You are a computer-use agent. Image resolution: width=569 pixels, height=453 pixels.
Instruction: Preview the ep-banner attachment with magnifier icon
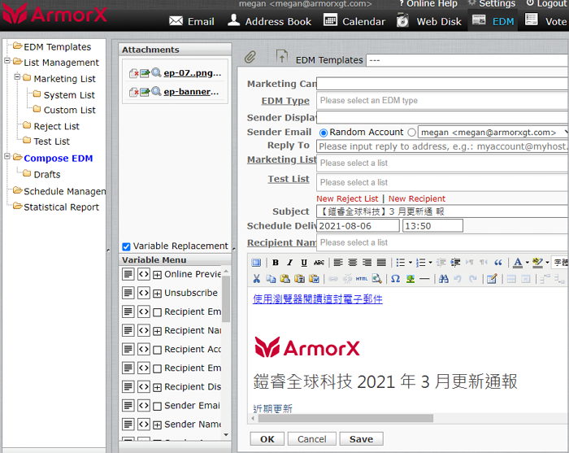(156, 92)
